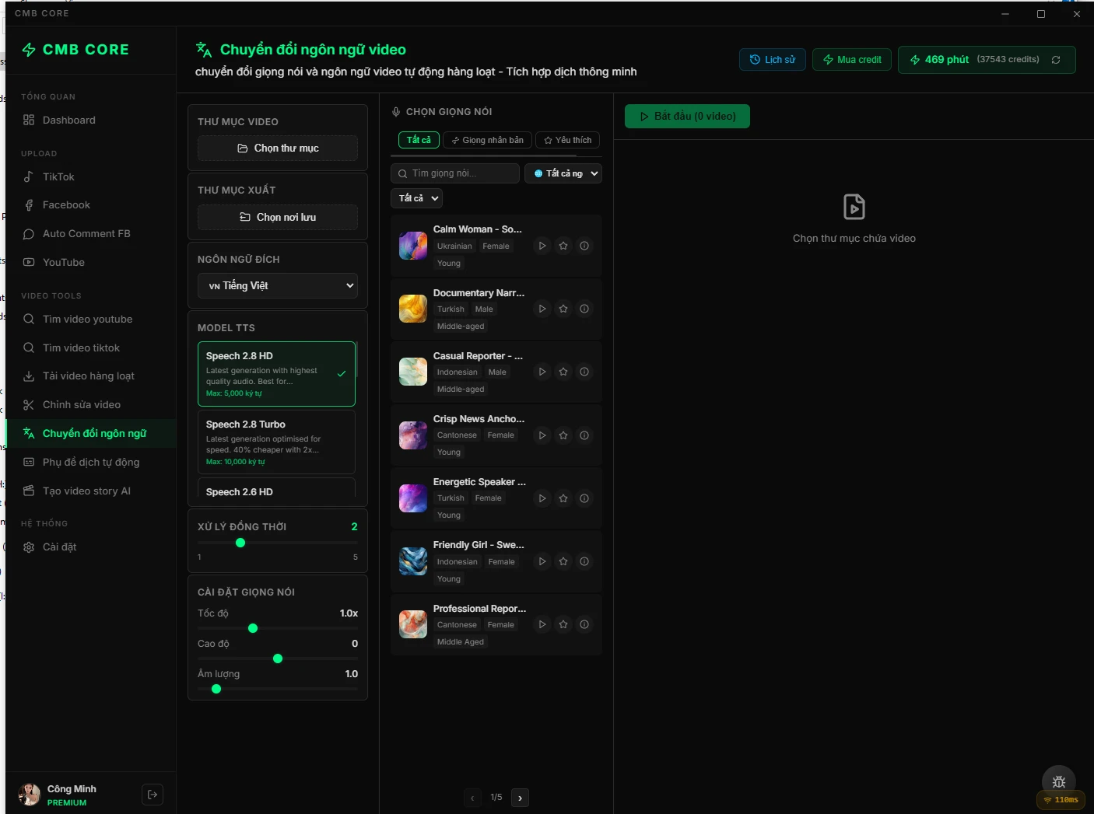Show info for Casual Reporter voice
The width and height of the screenshot is (1094, 814).
point(584,372)
